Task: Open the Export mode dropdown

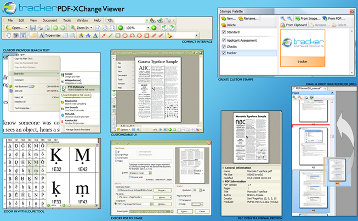Action: tap(172, 212)
